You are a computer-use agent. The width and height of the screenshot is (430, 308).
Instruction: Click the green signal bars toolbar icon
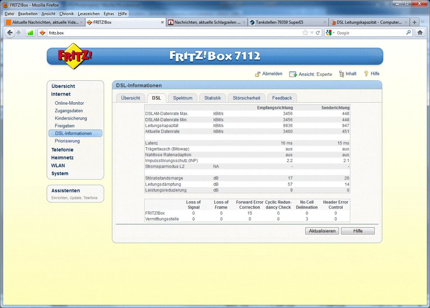[30, 33]
